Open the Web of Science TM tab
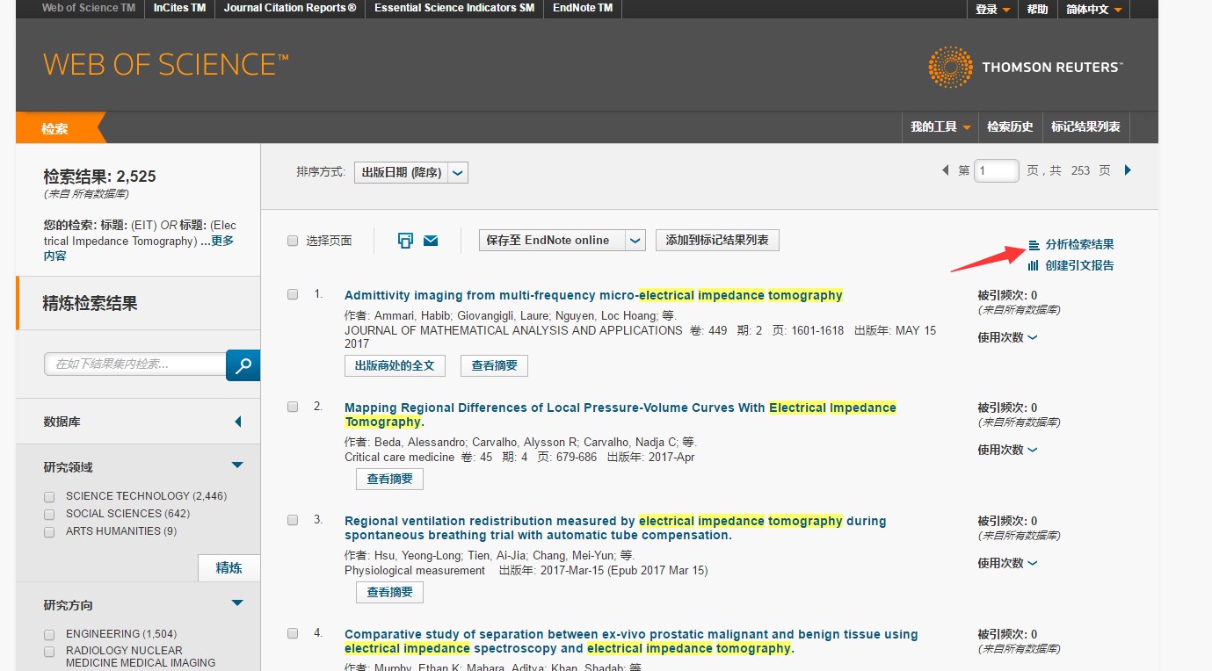 (89, 8)
